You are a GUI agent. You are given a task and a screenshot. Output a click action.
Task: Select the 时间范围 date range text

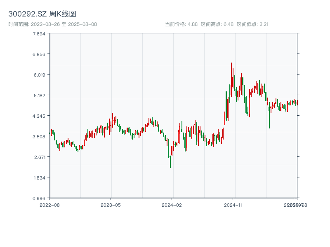pos(52,24)
